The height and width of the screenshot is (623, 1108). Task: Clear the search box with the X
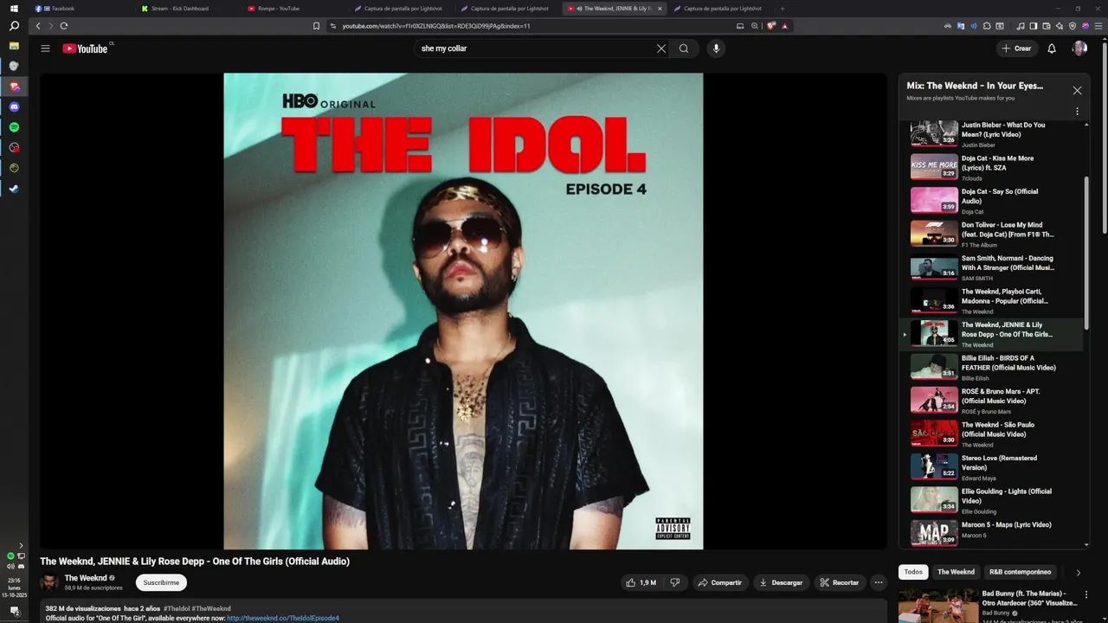point(661,48)
